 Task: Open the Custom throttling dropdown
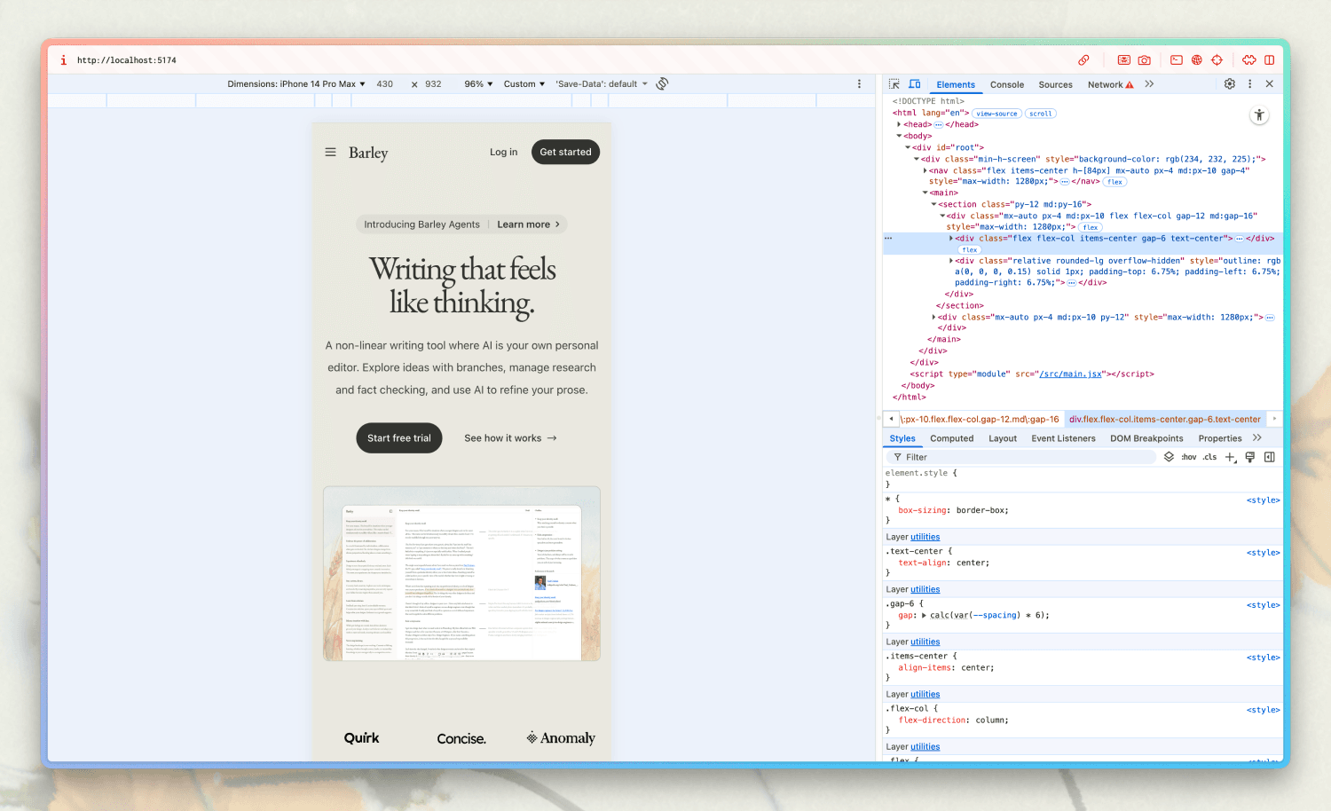[x=524, y=84]
